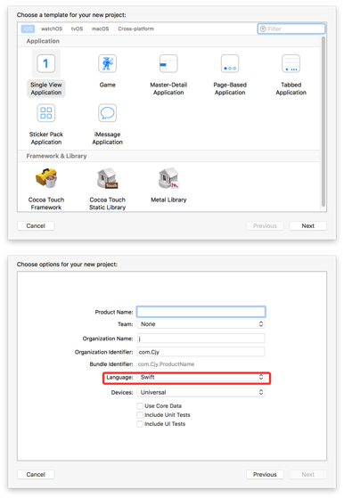Open the Team dropdown showing None
This screenshot has width=344, height=498.
tap(201, 324)
